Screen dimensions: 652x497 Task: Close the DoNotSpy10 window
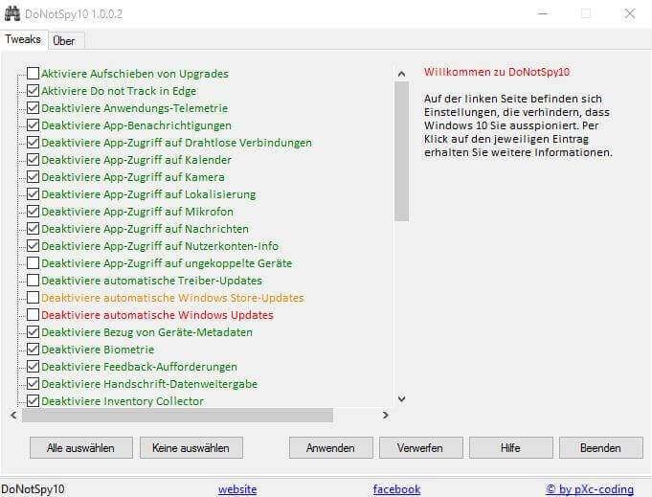click(x=630, y=13)
